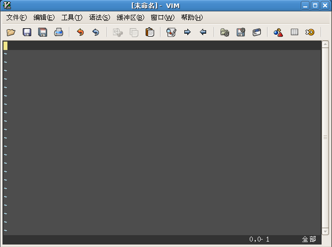Open a file with the folder icon
The width and height of the screenshot is (332, 247).
pyautogui.click(x=11, y=32)
